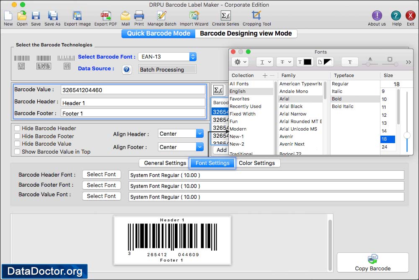
Task: Enable Show Barcode Value in Top checkbox
Action: coord(17,152)
